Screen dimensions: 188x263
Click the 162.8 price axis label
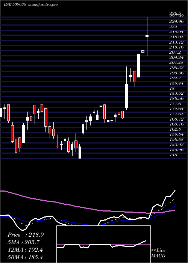(x=176, y=130)
